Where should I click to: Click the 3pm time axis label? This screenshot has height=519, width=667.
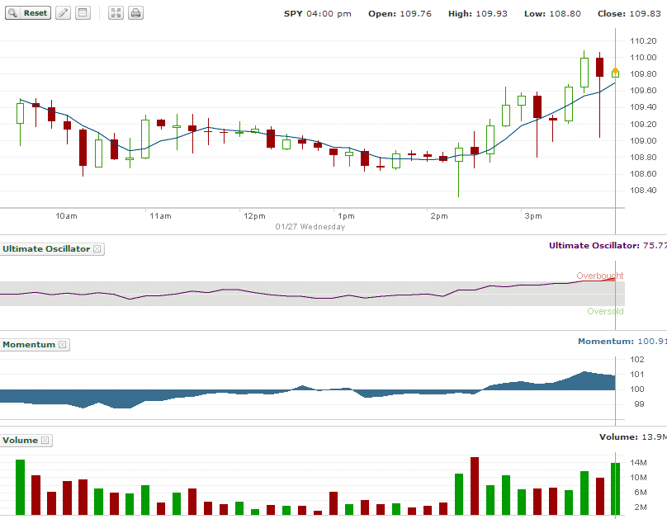click(533, 216)
